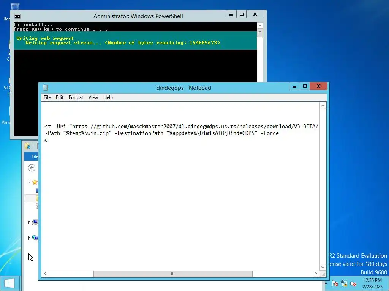The width and height of the screenshot is (389, 291).
Task: Minimize the Notepad window
Action: click(x=294, y=86)
